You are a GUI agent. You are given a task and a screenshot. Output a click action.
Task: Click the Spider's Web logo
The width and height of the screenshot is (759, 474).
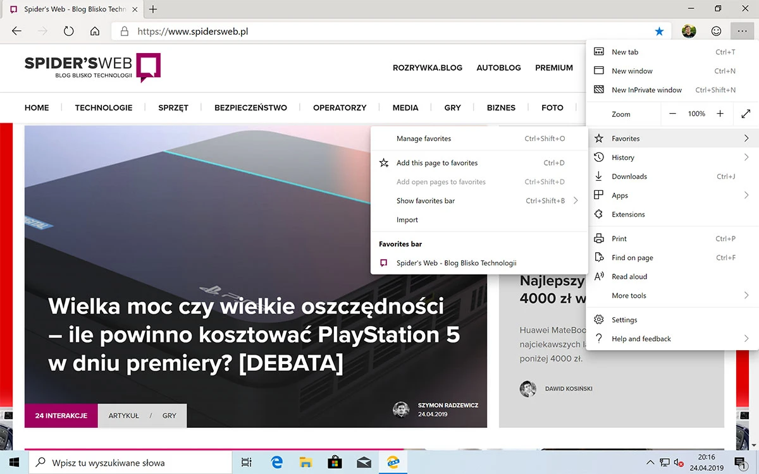(92, 68)
